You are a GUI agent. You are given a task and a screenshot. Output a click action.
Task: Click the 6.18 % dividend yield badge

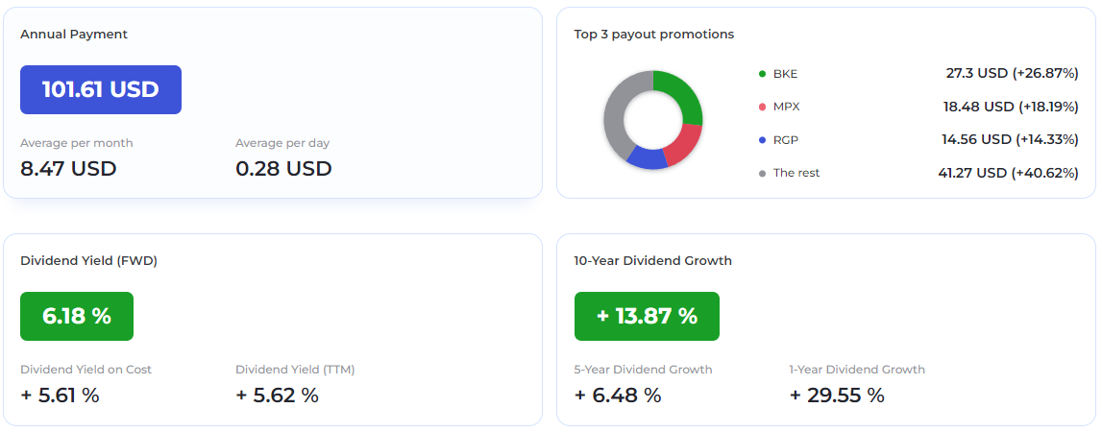77,316
